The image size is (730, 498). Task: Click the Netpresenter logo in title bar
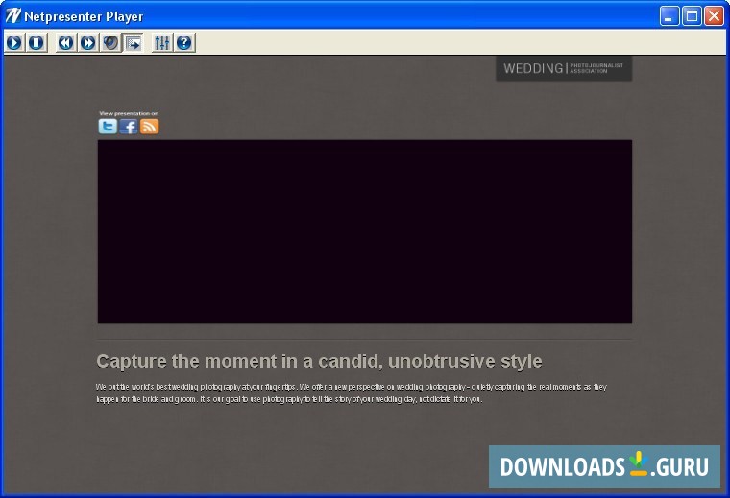(x=12, y=15)
